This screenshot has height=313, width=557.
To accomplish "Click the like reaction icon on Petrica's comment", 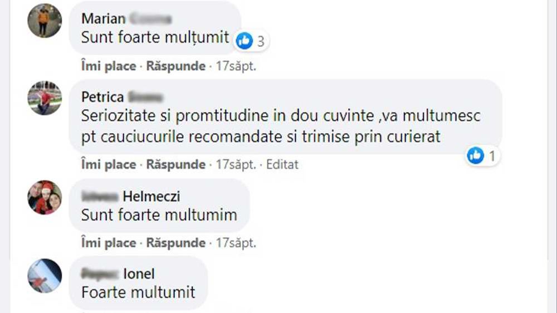I will click(x=475, y=156).
